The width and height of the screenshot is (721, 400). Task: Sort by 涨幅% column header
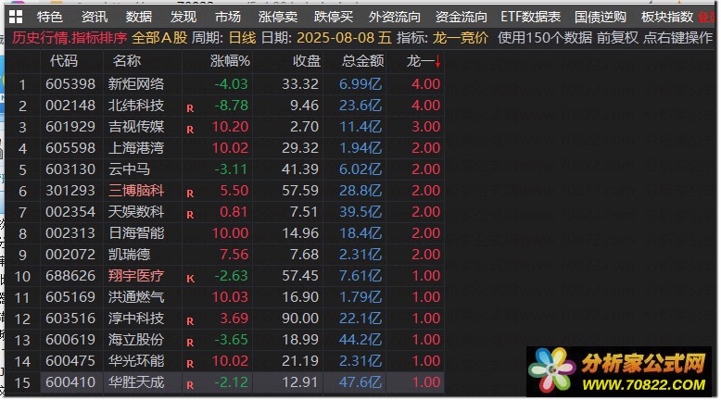pyautogui.click(x=230, y=60)
